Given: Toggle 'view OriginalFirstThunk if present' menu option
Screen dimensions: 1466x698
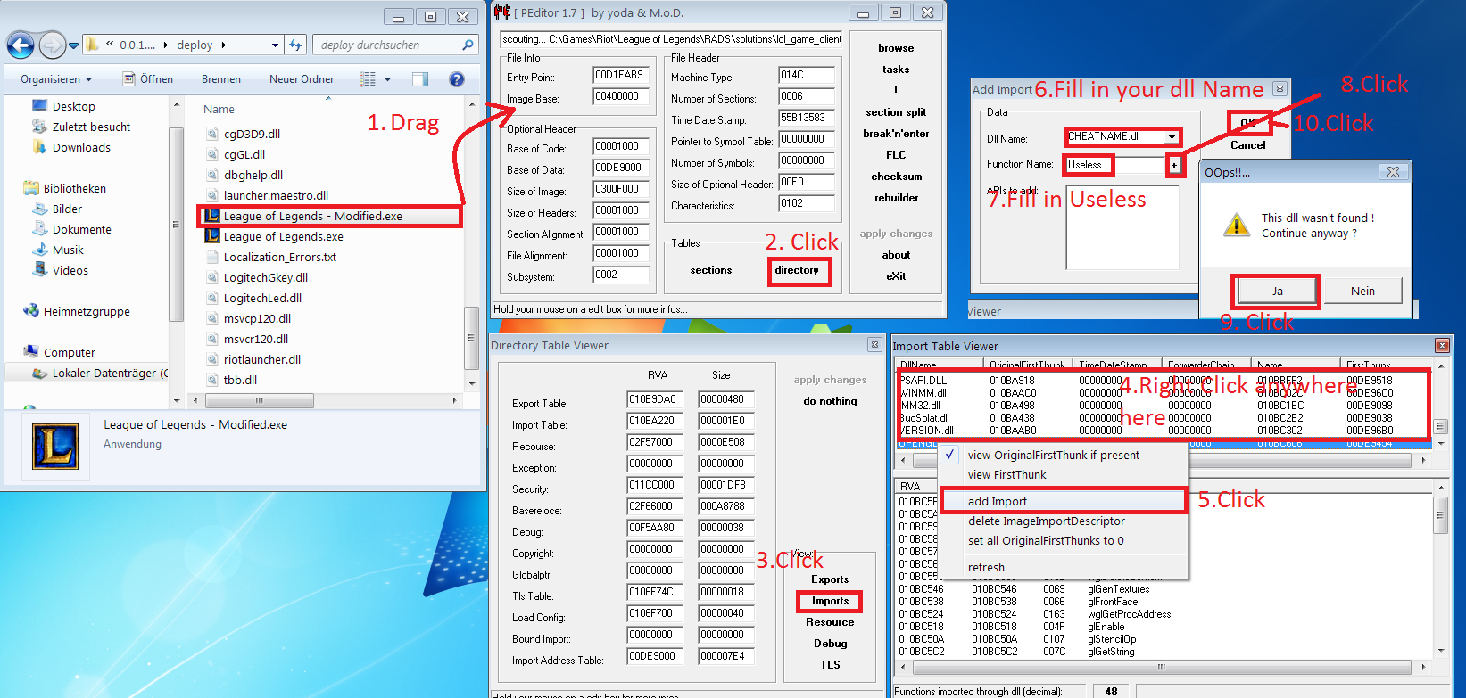Looking at the screenshot, I should click(x=1053, y=455).
